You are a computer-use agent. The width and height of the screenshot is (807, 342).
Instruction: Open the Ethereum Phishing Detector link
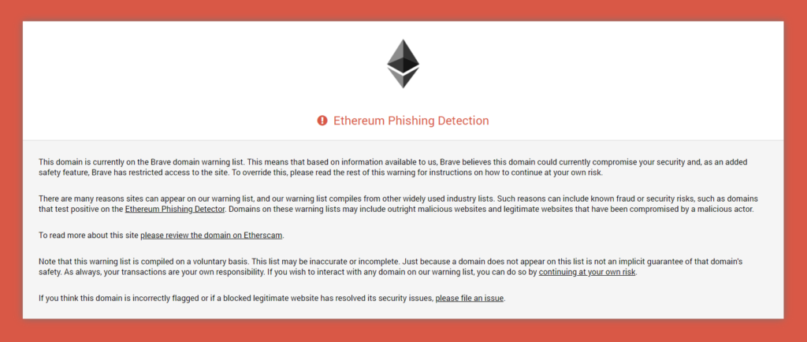pyautogui.click(x=175, y=210)
